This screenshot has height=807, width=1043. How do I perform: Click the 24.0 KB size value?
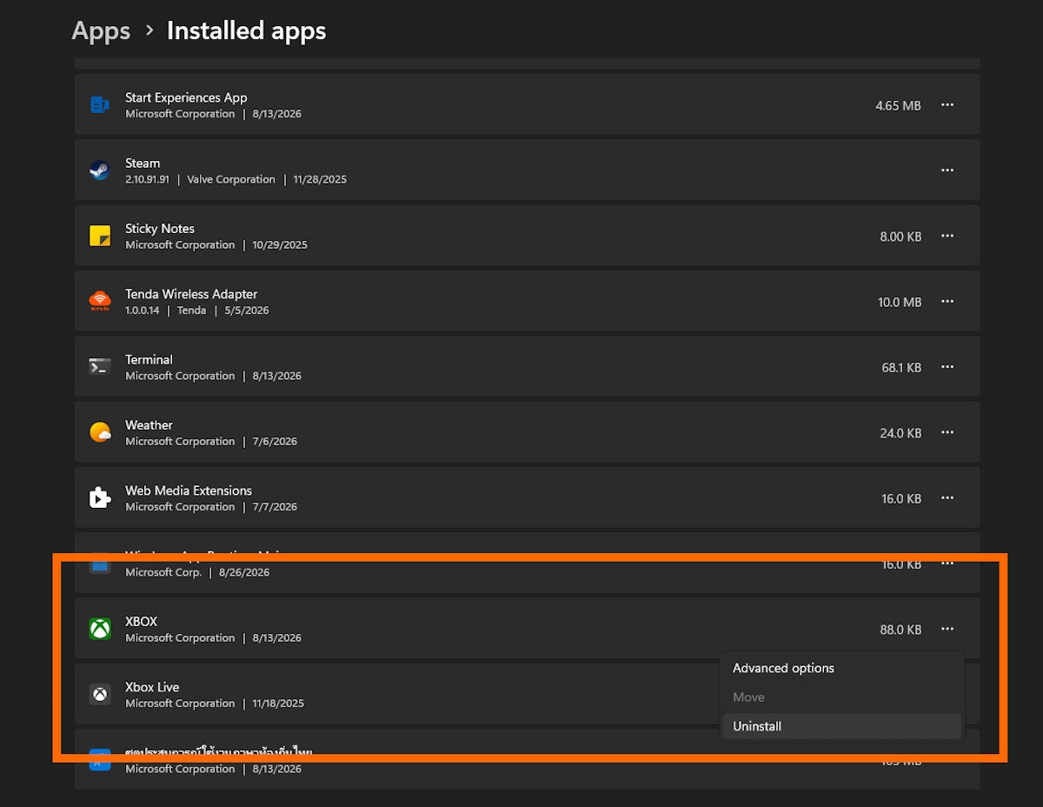[900, 433]
